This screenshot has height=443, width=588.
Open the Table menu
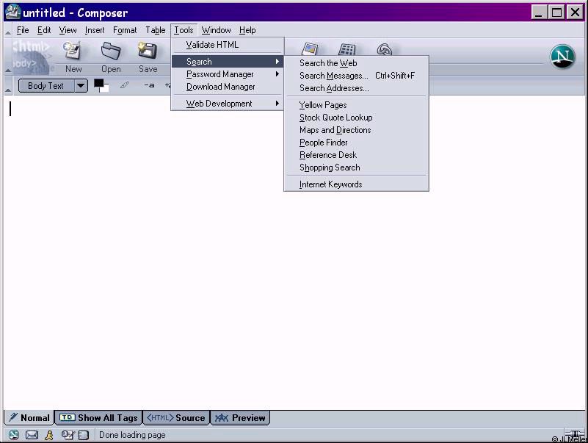click(x=155, y=30)
